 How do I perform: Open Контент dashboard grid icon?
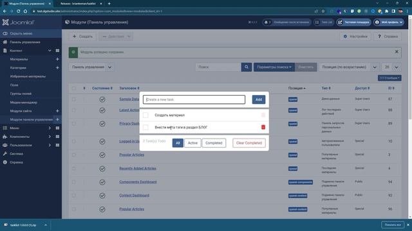tap(57, 51)
